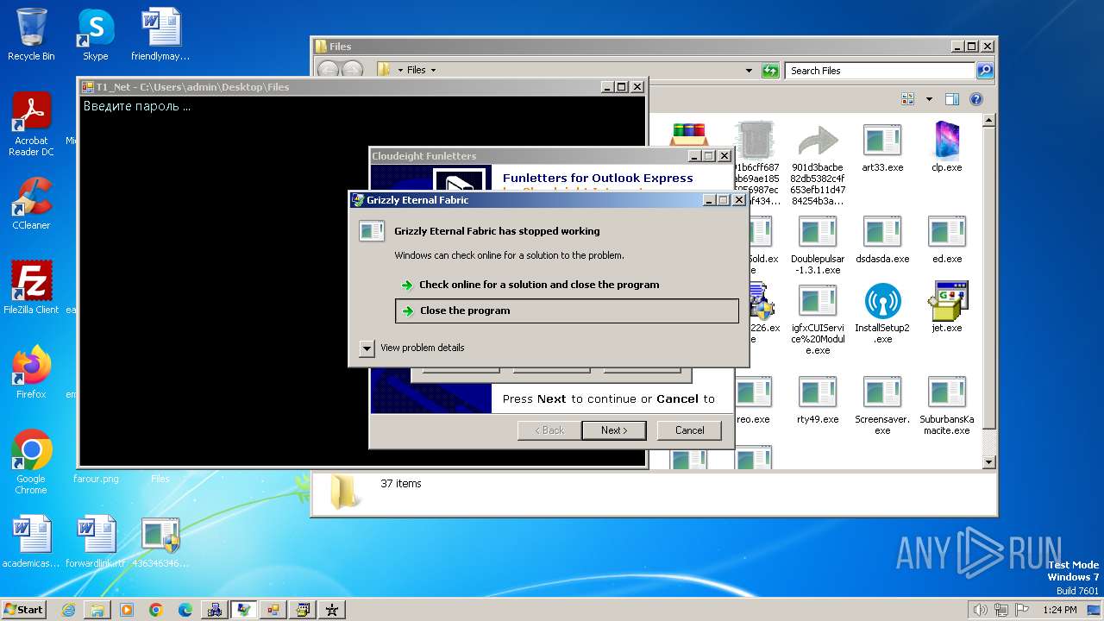The height and width of the screenshot is (621, 1104).
Task: Click Cancel in Funletters installer
Action: pyautogui.click(x=689, y=430)
